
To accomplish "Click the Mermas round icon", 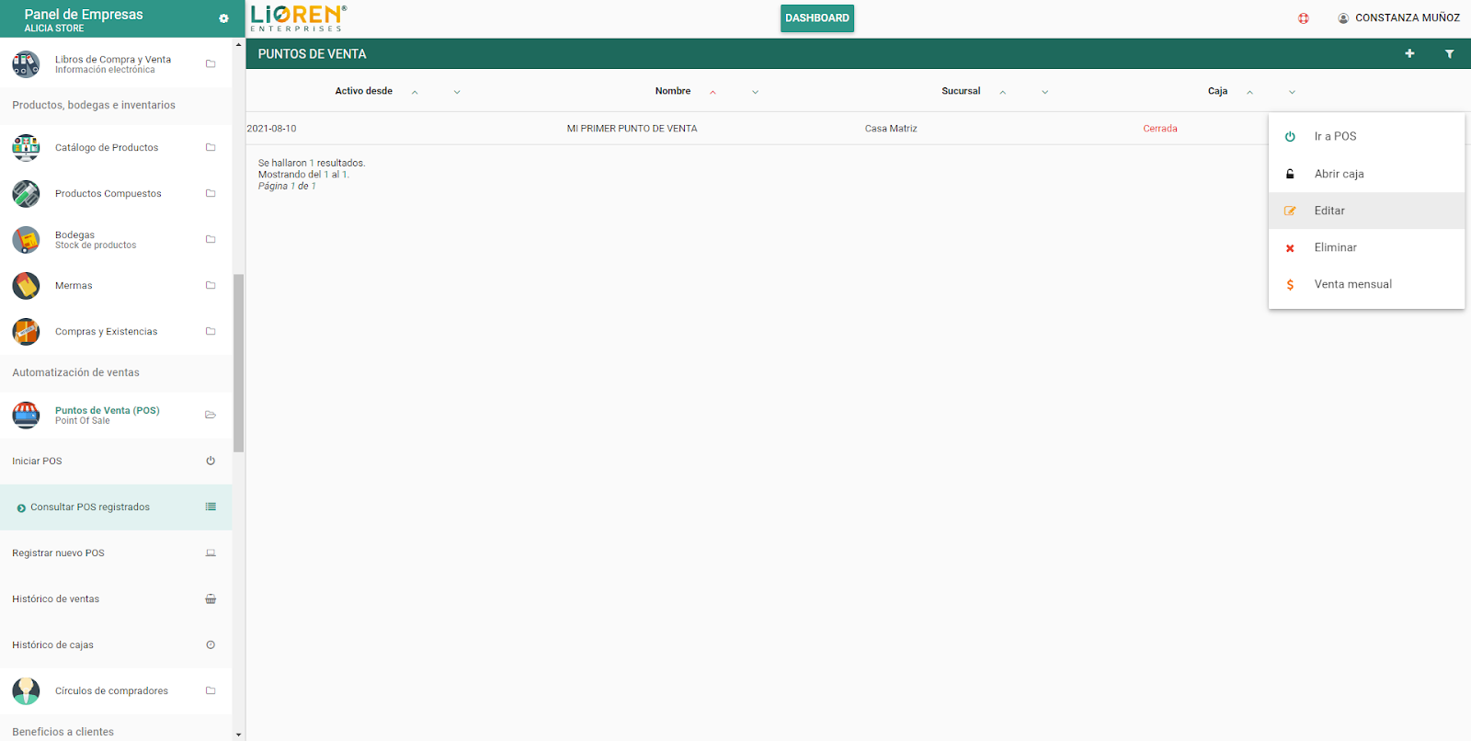I will click(x=26, y=285).
